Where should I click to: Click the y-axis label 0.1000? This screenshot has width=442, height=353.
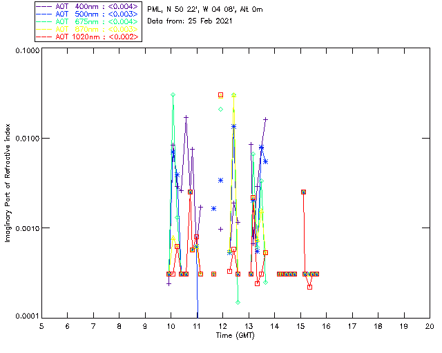(27, 50)
